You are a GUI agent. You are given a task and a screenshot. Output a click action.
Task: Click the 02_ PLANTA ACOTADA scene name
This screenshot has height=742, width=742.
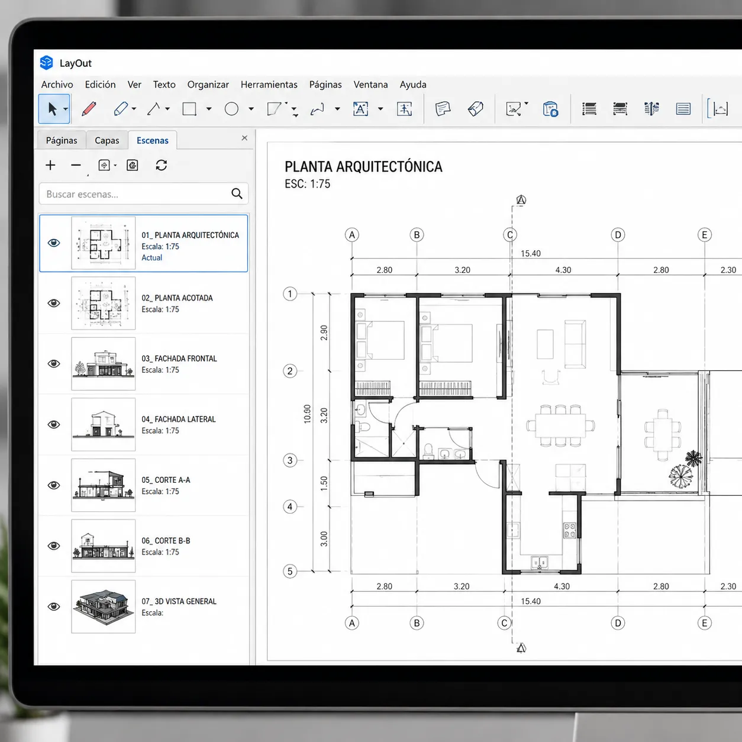coord(177,298)
